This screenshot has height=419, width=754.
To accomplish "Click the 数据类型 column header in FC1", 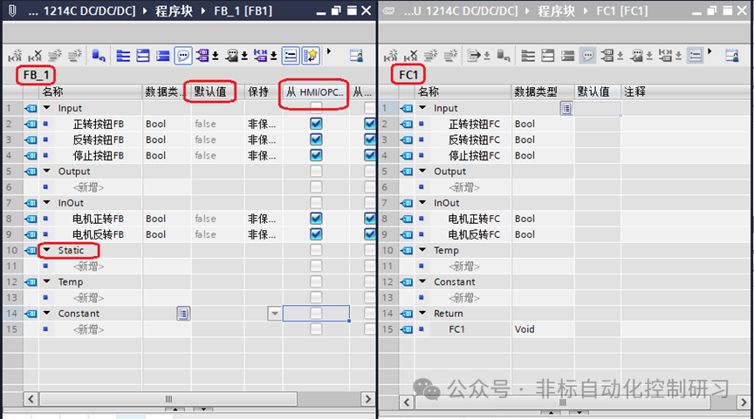I will pyautogui.click(x=536, y=91).
